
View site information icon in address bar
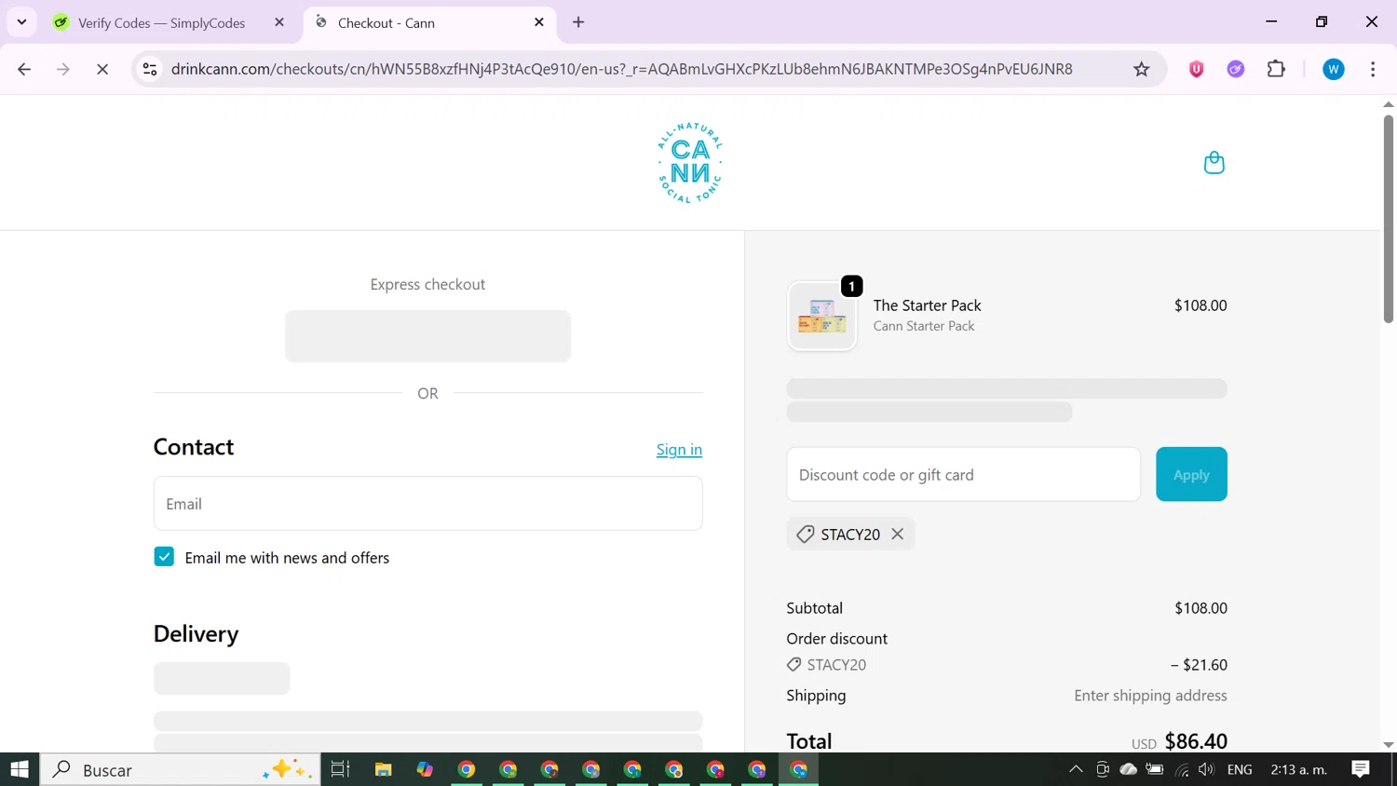(x=150, y=69)
